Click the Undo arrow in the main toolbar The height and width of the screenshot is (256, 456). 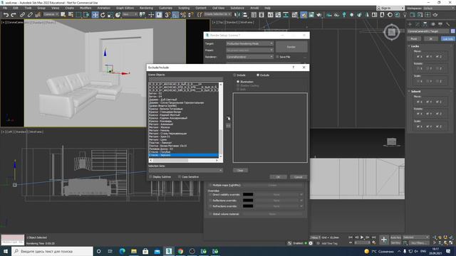(x=6, y=14)
